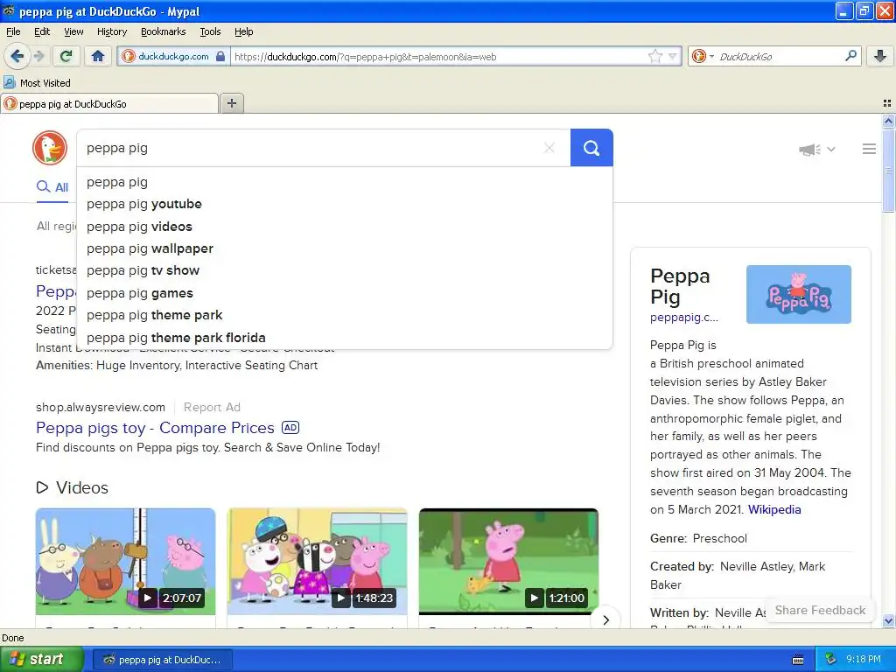This screenshot has width=896, height=672.
Task: Open the Tools menu
Action: pos(210,31)
